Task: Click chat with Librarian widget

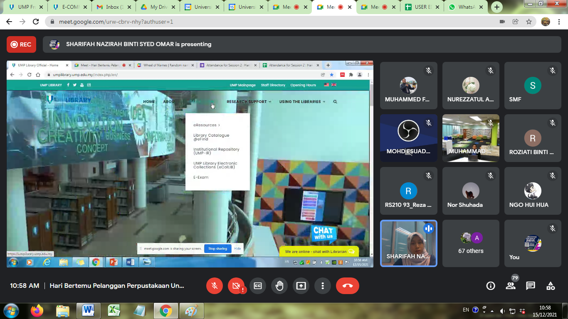Action: coord(319,252)
